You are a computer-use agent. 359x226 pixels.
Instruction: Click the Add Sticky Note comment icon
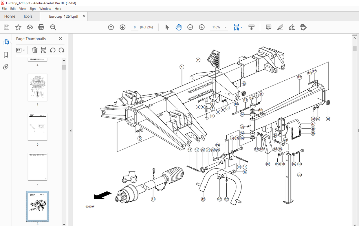point(268,27)
